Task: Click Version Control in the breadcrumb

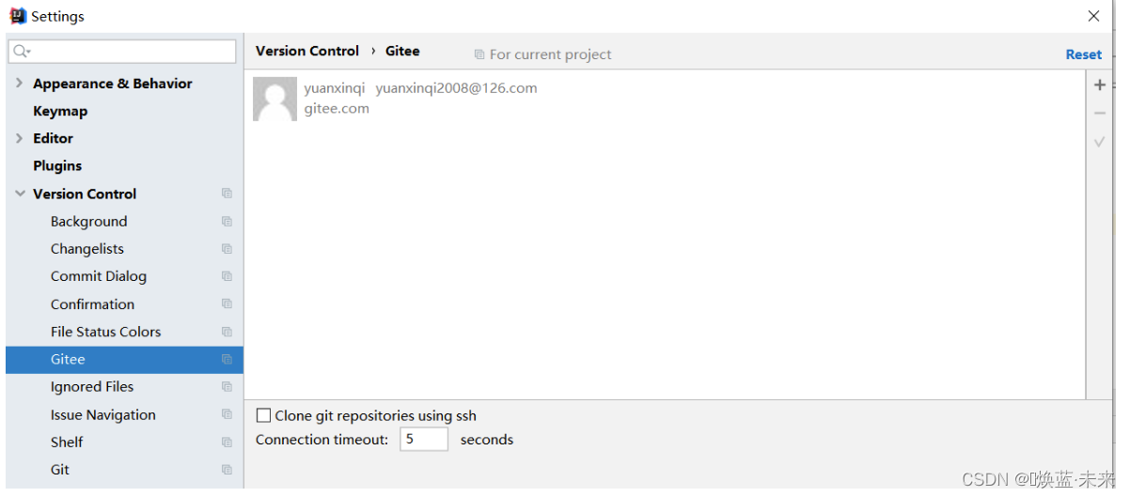Action: point(307,51)
